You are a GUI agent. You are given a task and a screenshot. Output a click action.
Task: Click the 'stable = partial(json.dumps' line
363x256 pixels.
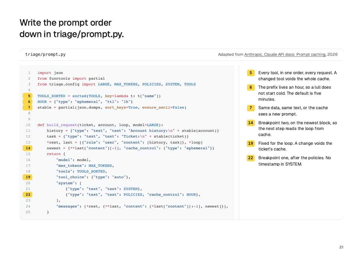(x=112, y=107)
